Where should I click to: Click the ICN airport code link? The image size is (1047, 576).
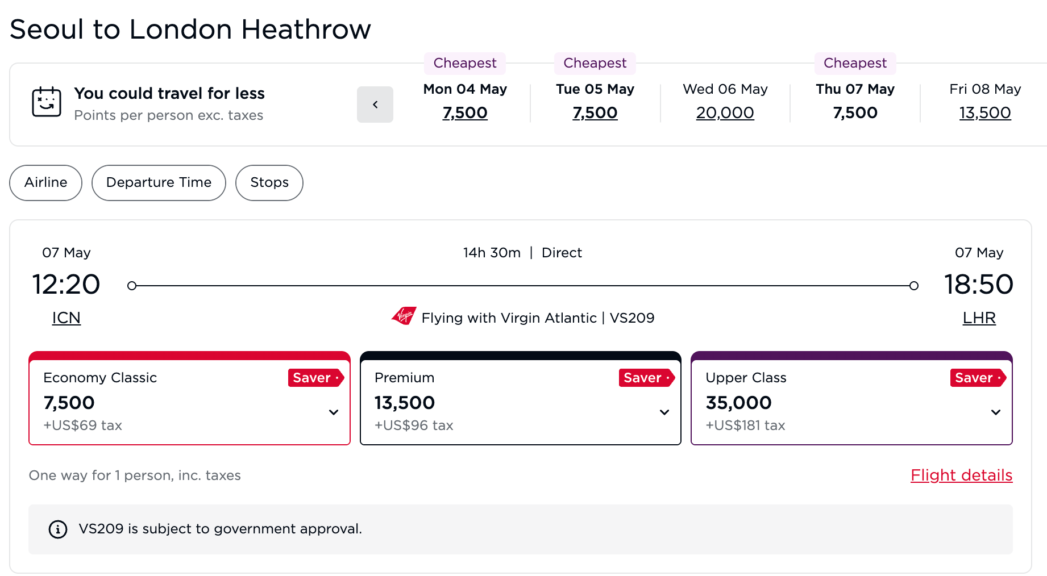pos(67,318)
